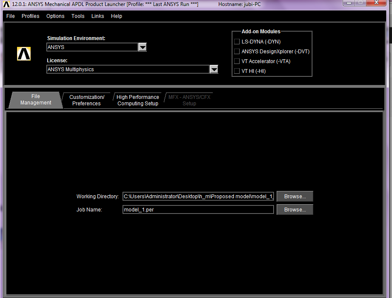Screen dimensions: 392x298
Task: Enable the LS-DYNA (-DYN) add-on checkbox
Action: point(237,42)
